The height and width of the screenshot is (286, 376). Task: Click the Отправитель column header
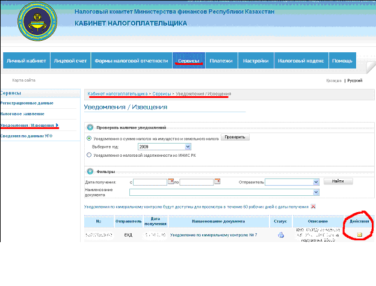coord(129,221)
